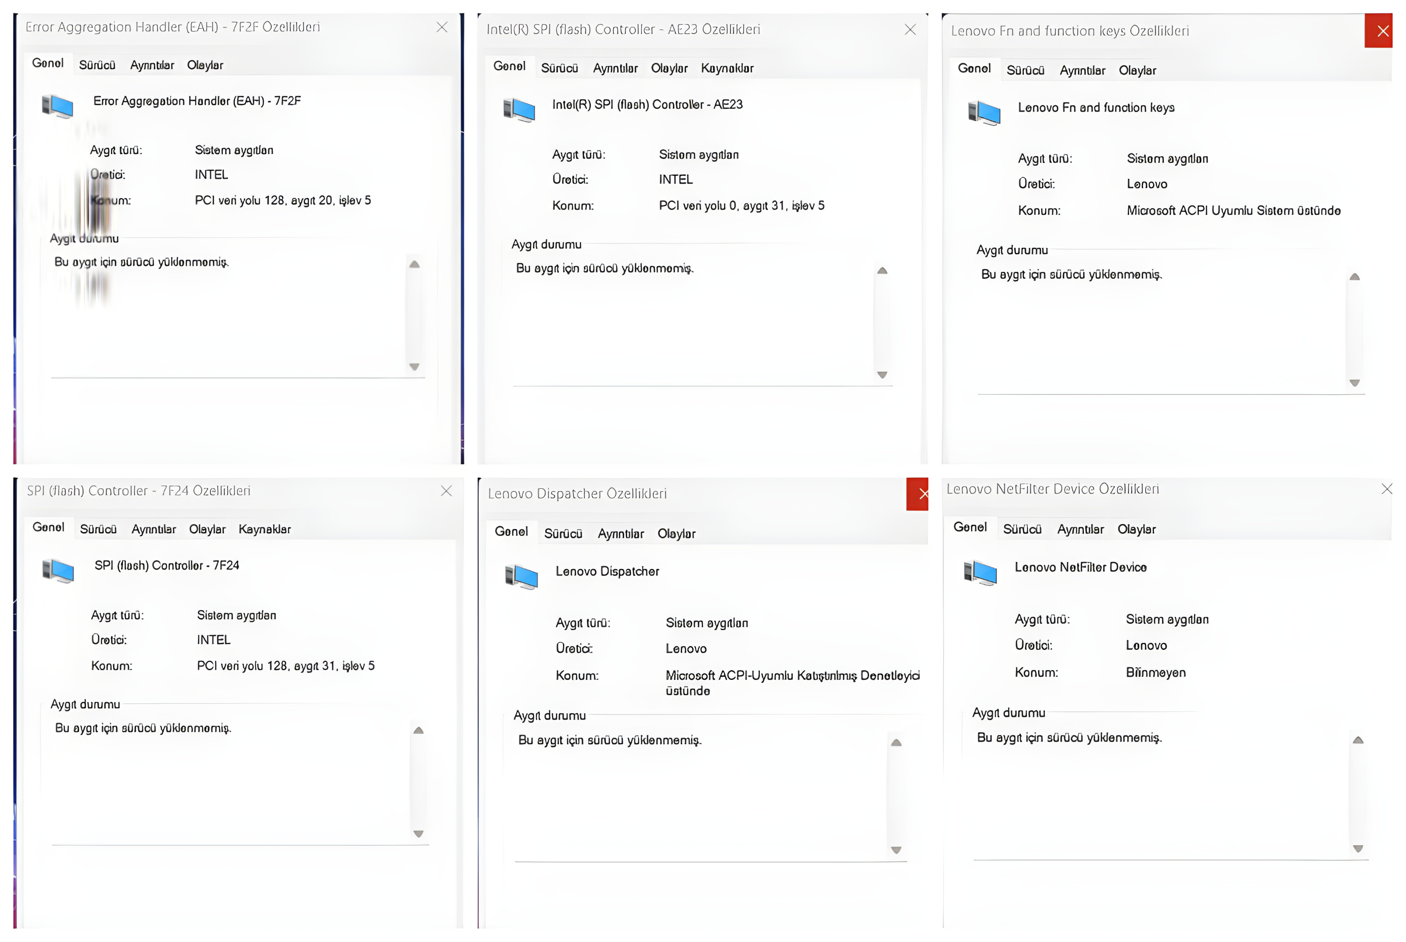The image size is (1406, 942).
Task: Click device icon in SPI Controller 7F24 window
Action: [58, 571]
